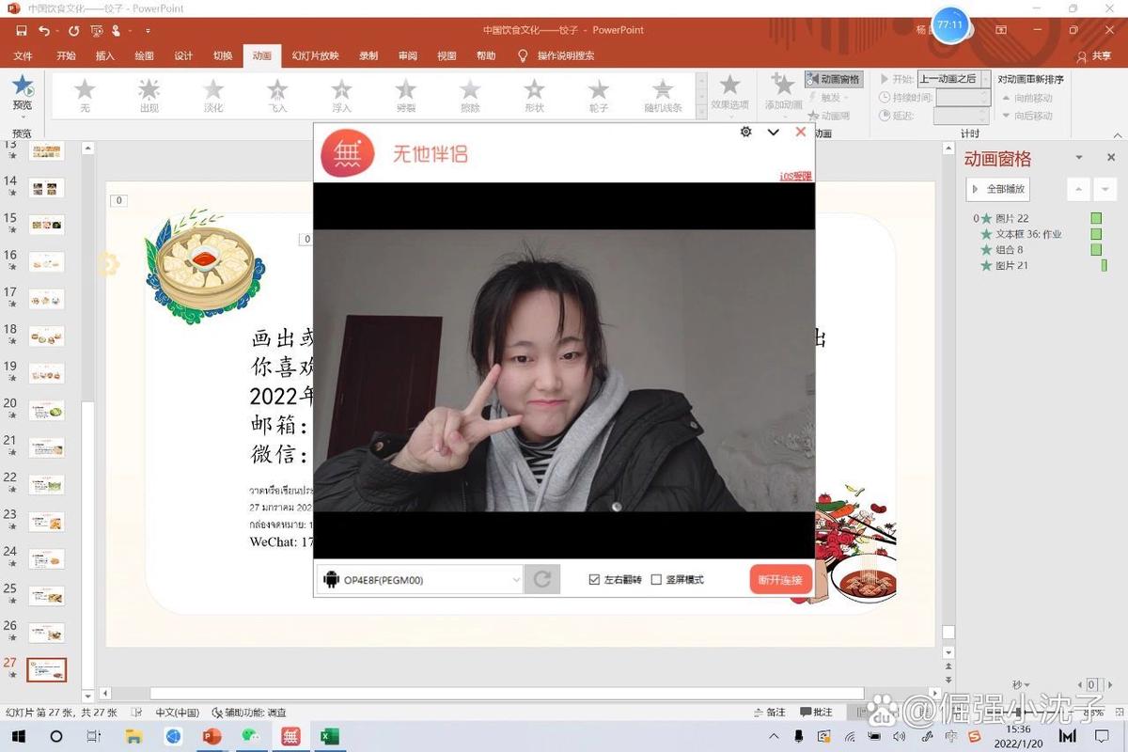Uncheck the 左右翻转 flip checkbox
The height and width of the screenshot is (752, 1128).
[x=596, y=579]
